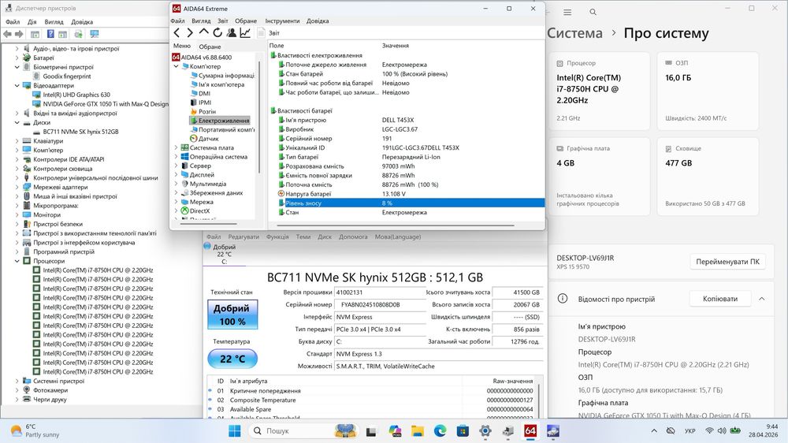
Task: Click Device Manager back arrow icon
Action: coord(8,34)
